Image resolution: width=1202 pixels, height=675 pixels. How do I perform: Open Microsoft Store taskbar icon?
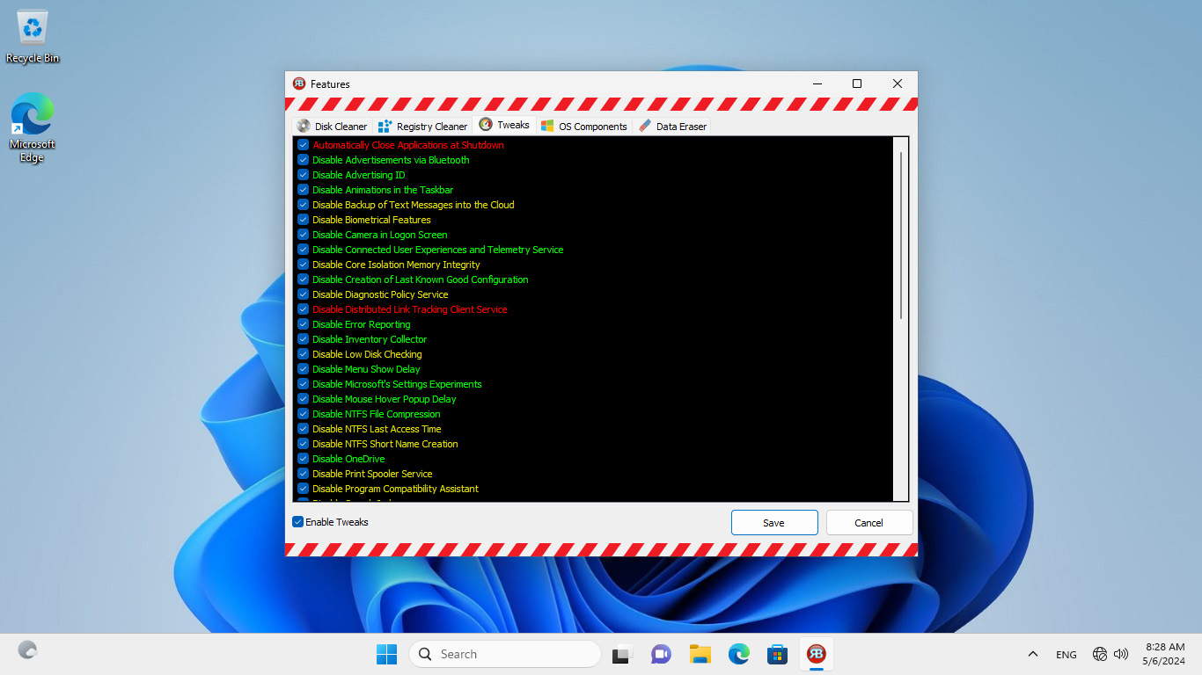[776, 654]
